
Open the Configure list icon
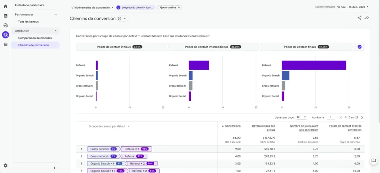(x=5, y=44)
